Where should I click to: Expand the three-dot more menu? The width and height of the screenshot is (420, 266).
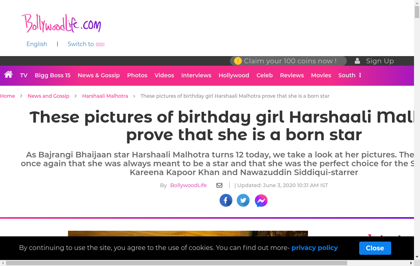click(x=360, y=75)
